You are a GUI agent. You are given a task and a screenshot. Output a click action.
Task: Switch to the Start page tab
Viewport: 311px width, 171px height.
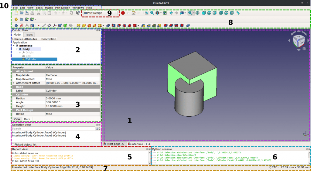[114, 144]
